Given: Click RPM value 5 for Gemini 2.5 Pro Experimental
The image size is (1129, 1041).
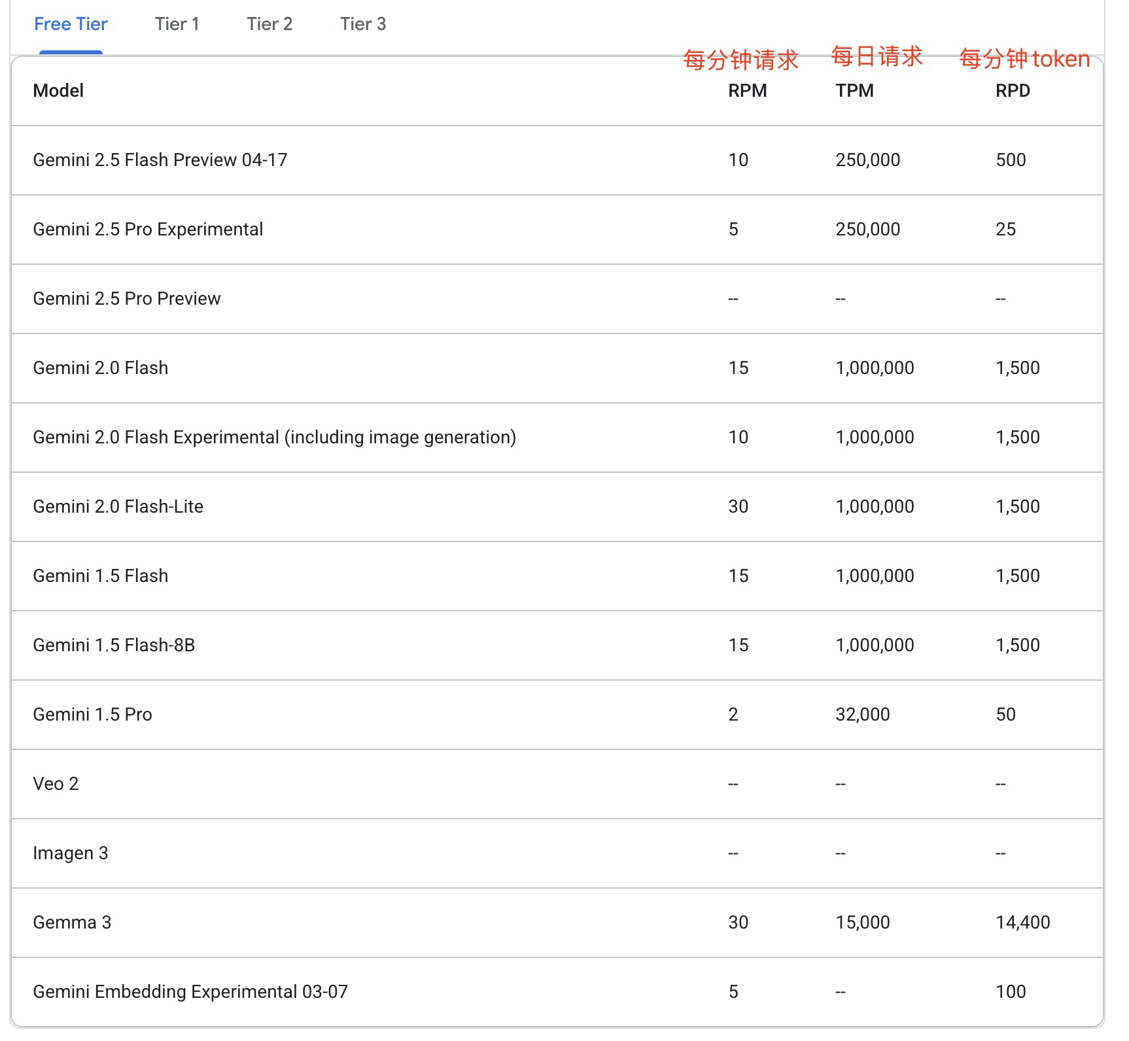Looking at the screenshot, I should pyautogui.click(x=733, y=229).
